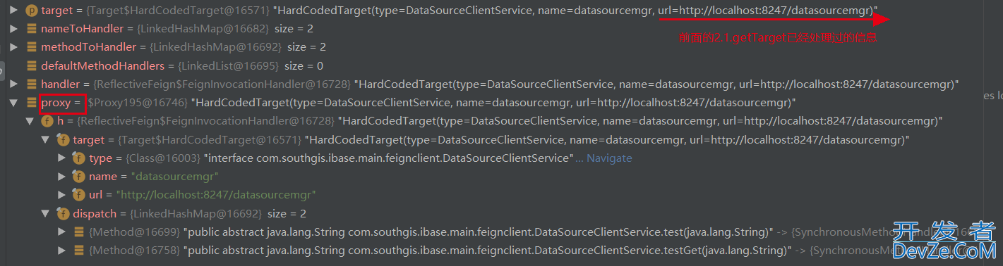Click the field icon beside proxy

pyautogui.click(x=31, y=102)
